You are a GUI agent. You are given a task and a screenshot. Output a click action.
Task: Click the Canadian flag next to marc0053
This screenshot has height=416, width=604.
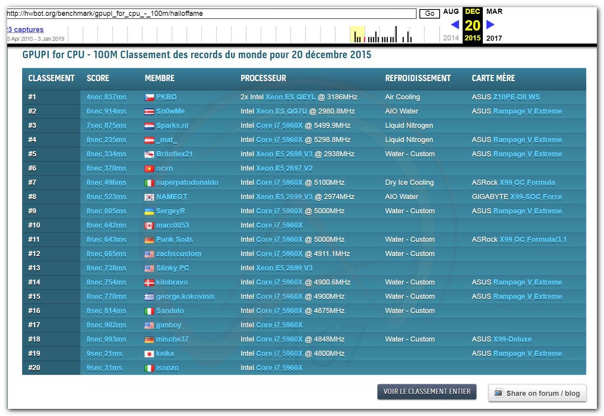[149, 226]
